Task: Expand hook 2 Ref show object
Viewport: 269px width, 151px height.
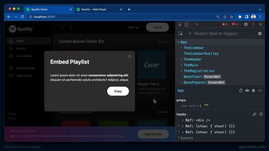Action: (179, 126)
